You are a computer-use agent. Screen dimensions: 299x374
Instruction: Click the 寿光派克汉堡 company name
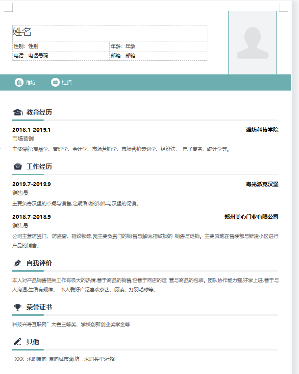(262, 184)
